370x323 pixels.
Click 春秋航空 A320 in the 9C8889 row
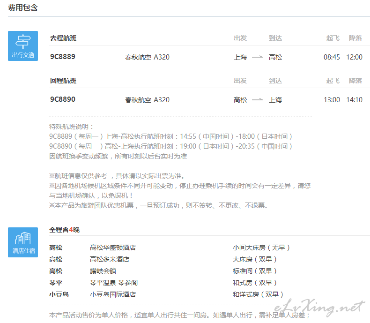[147, 57]
